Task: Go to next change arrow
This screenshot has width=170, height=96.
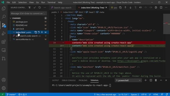Action: [130, 7]
